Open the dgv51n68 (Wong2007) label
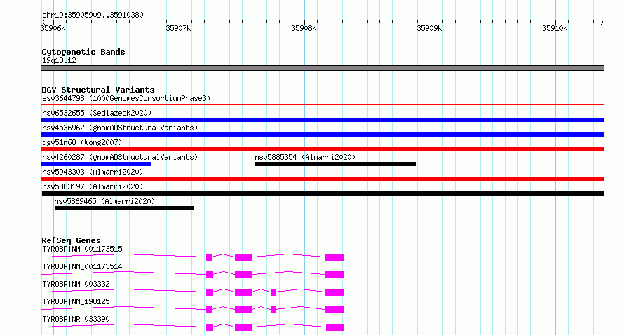624x335 pixels. click(x=82, y=142)
